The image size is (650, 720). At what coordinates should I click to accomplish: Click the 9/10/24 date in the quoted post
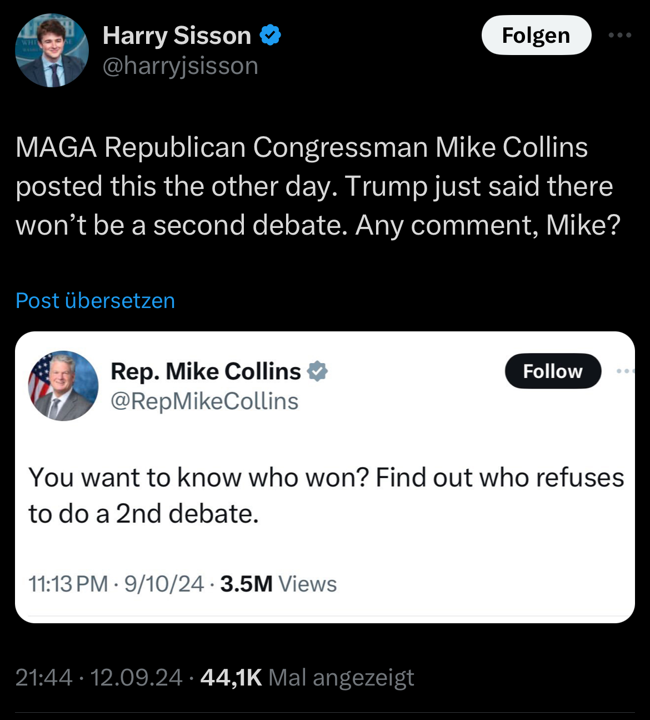click(x=164, y=584)
